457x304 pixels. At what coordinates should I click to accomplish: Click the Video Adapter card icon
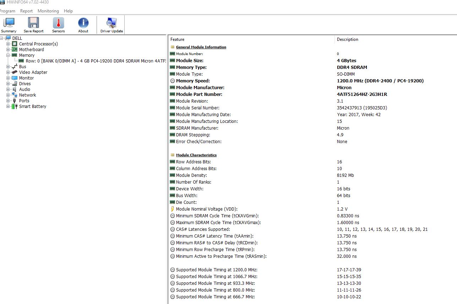point(15,72)
